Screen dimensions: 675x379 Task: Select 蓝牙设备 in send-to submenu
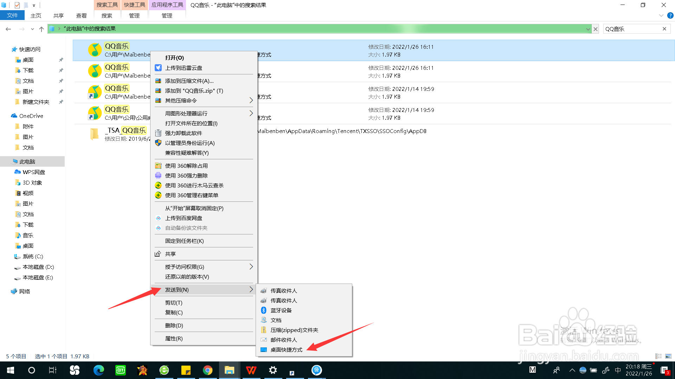[304, 310]
